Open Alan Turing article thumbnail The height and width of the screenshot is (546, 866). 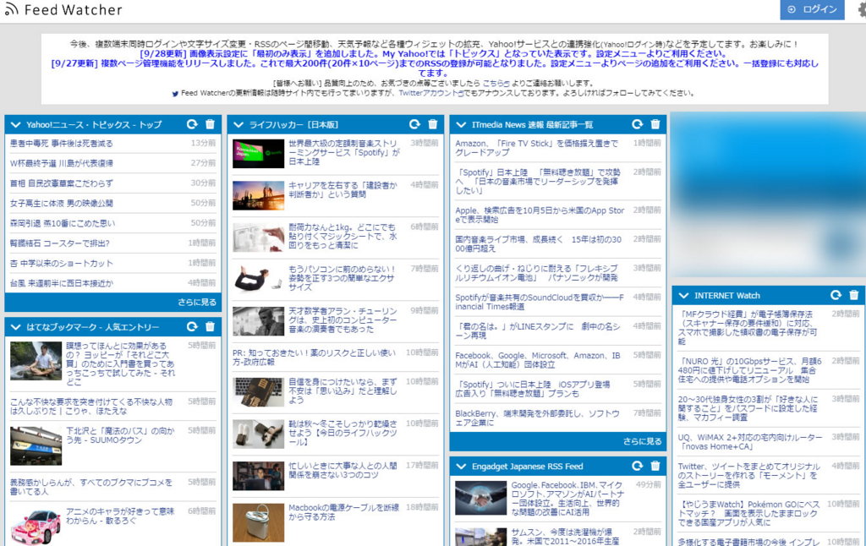point(258,321)
